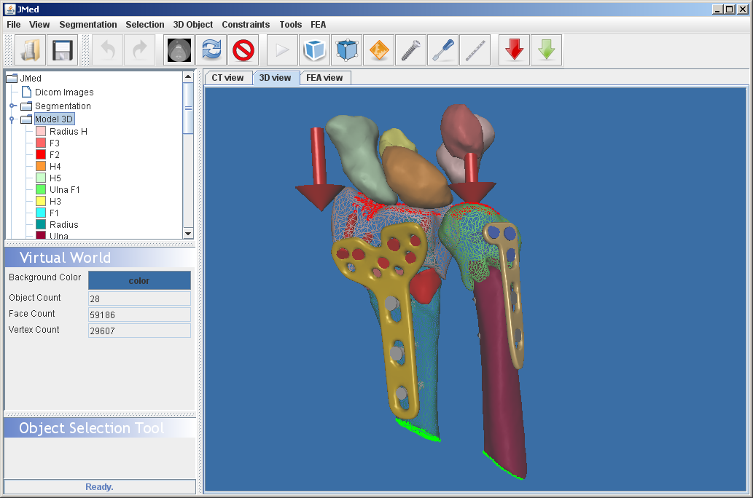The height and width of the screenshot is (498, 753).
Task: Click the blue refresh arrows icon
Action: coord(211,50)
